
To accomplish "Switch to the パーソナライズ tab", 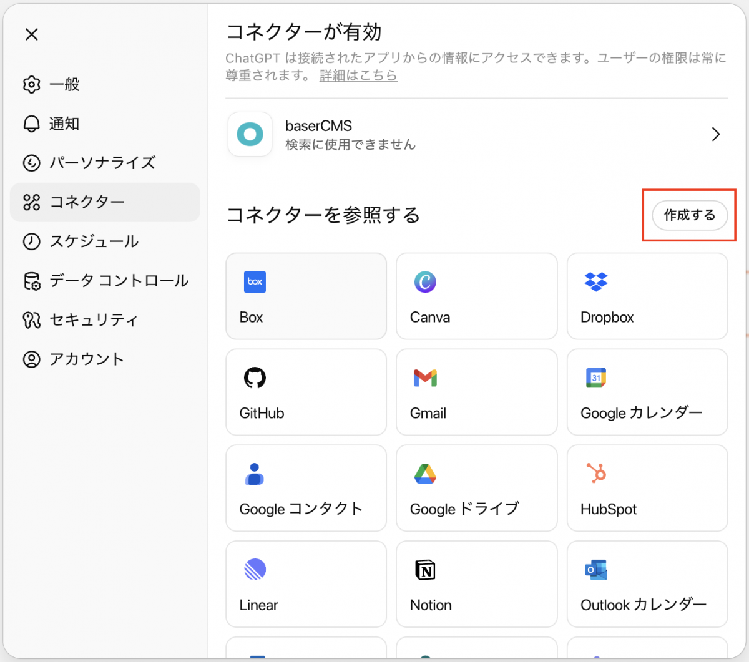I will coord(105,163).
